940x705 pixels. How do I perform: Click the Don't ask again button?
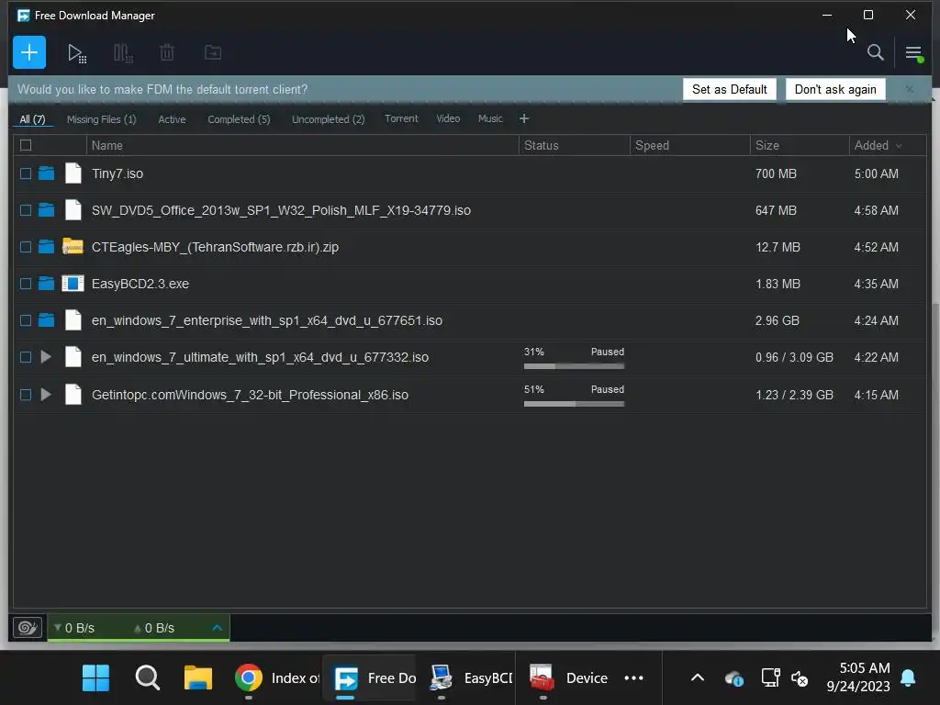(835, 89)
